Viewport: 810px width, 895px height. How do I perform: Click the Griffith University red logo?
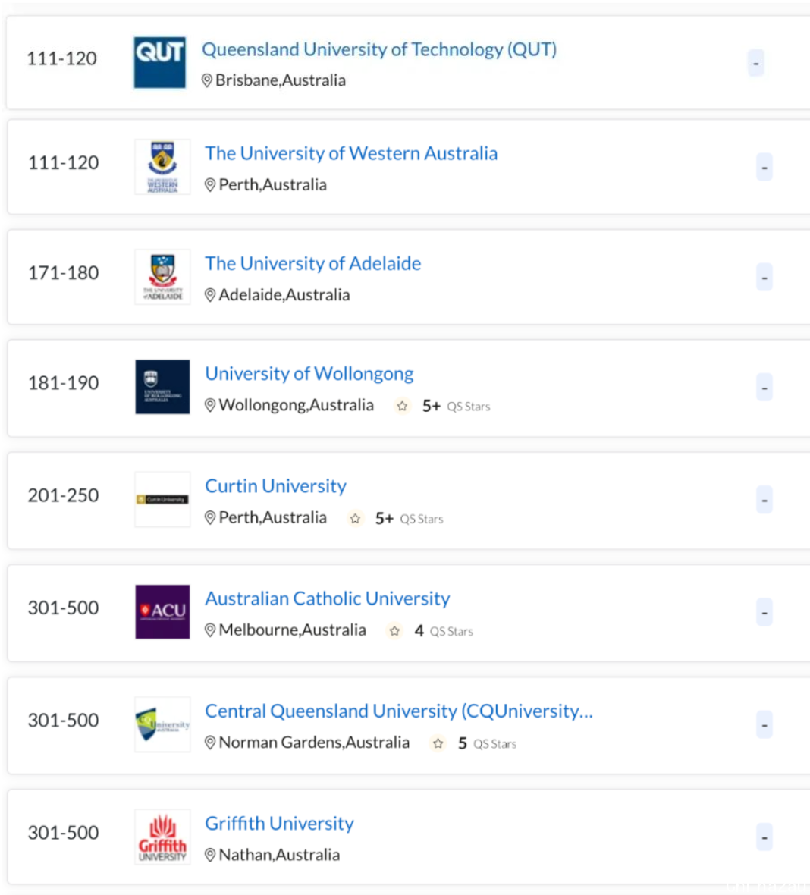pos(163,837)
